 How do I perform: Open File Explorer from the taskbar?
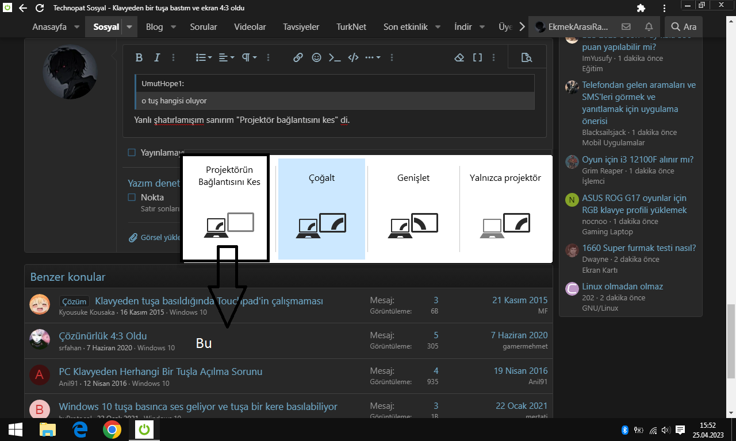click(x=47, y=430)
